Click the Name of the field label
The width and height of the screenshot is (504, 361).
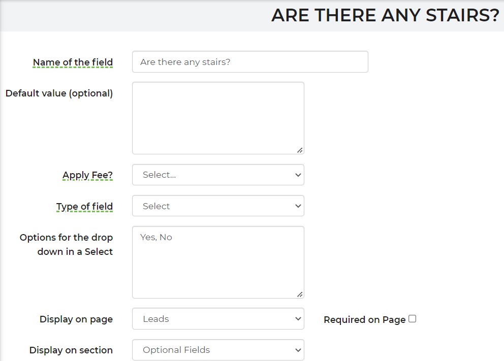[x=73, y=62]
